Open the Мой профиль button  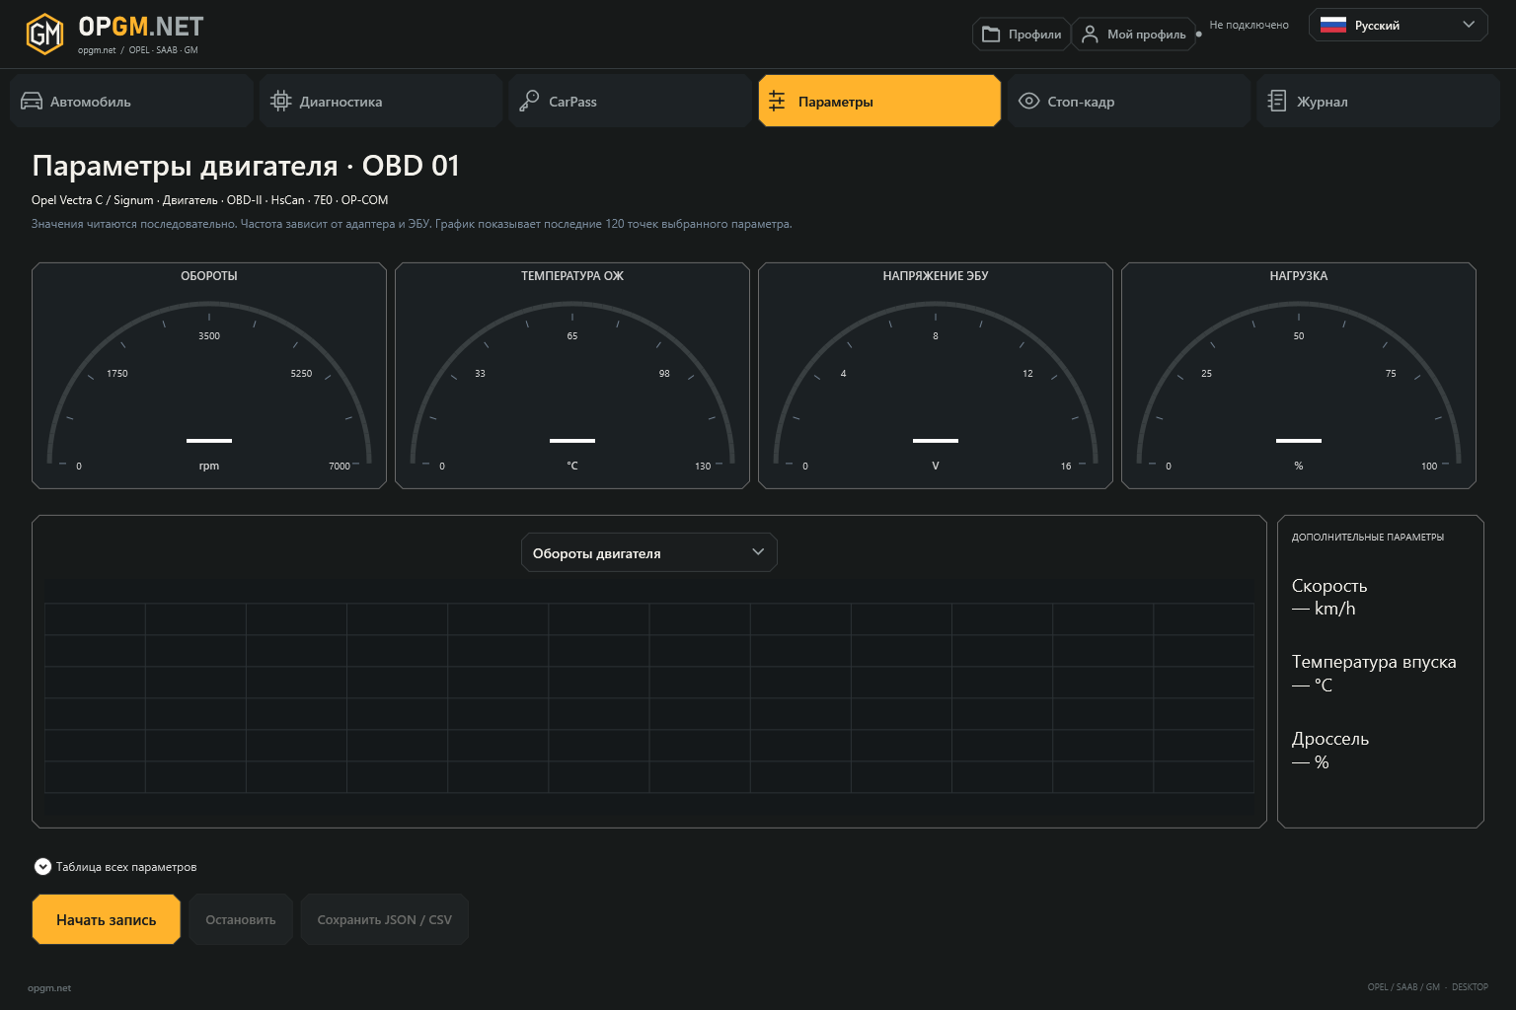pos(1133,34)
